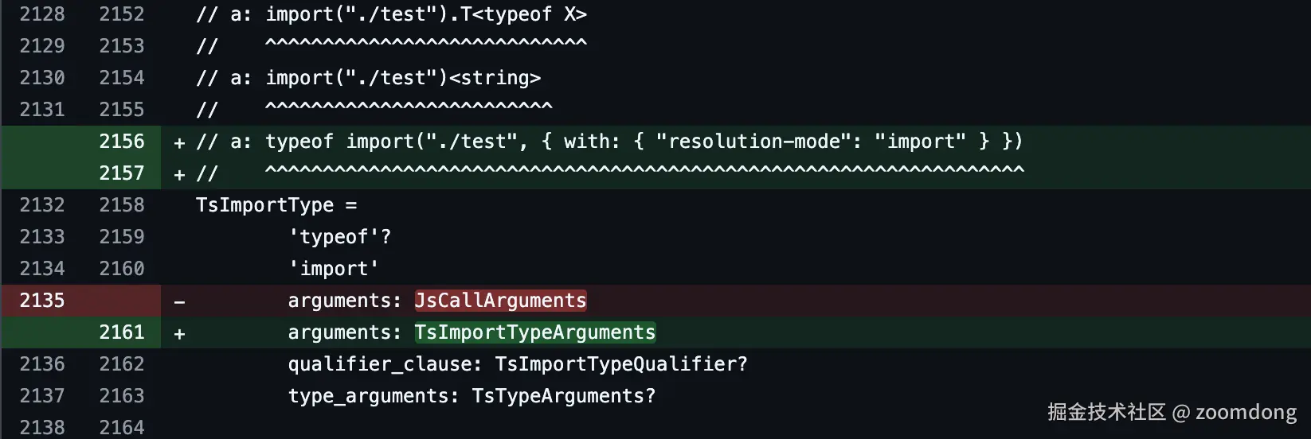The width and height of the screenshot is (1311, 439).
Task: Click added line number 2161
Action: [122, 332]
